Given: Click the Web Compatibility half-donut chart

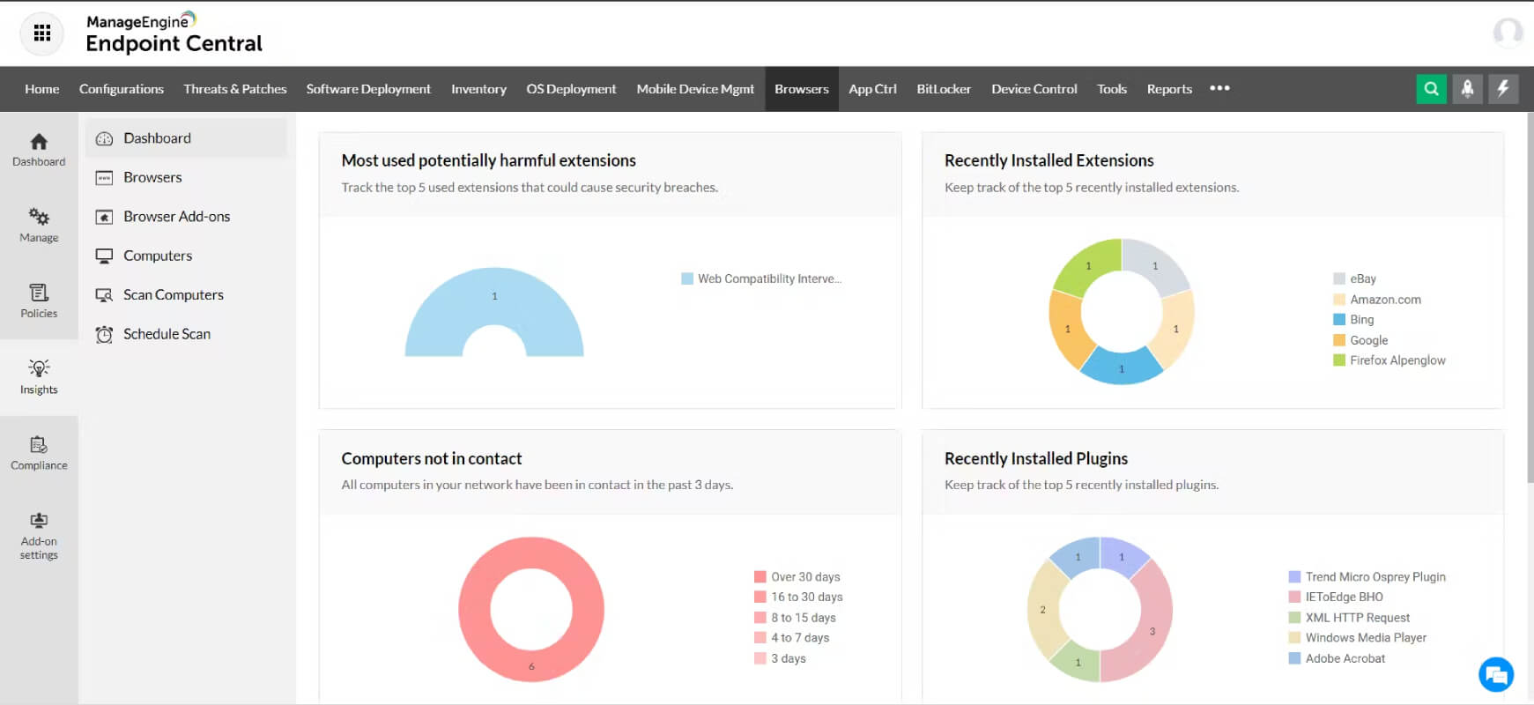Looking at the screenshot, I should pos(494,312).
